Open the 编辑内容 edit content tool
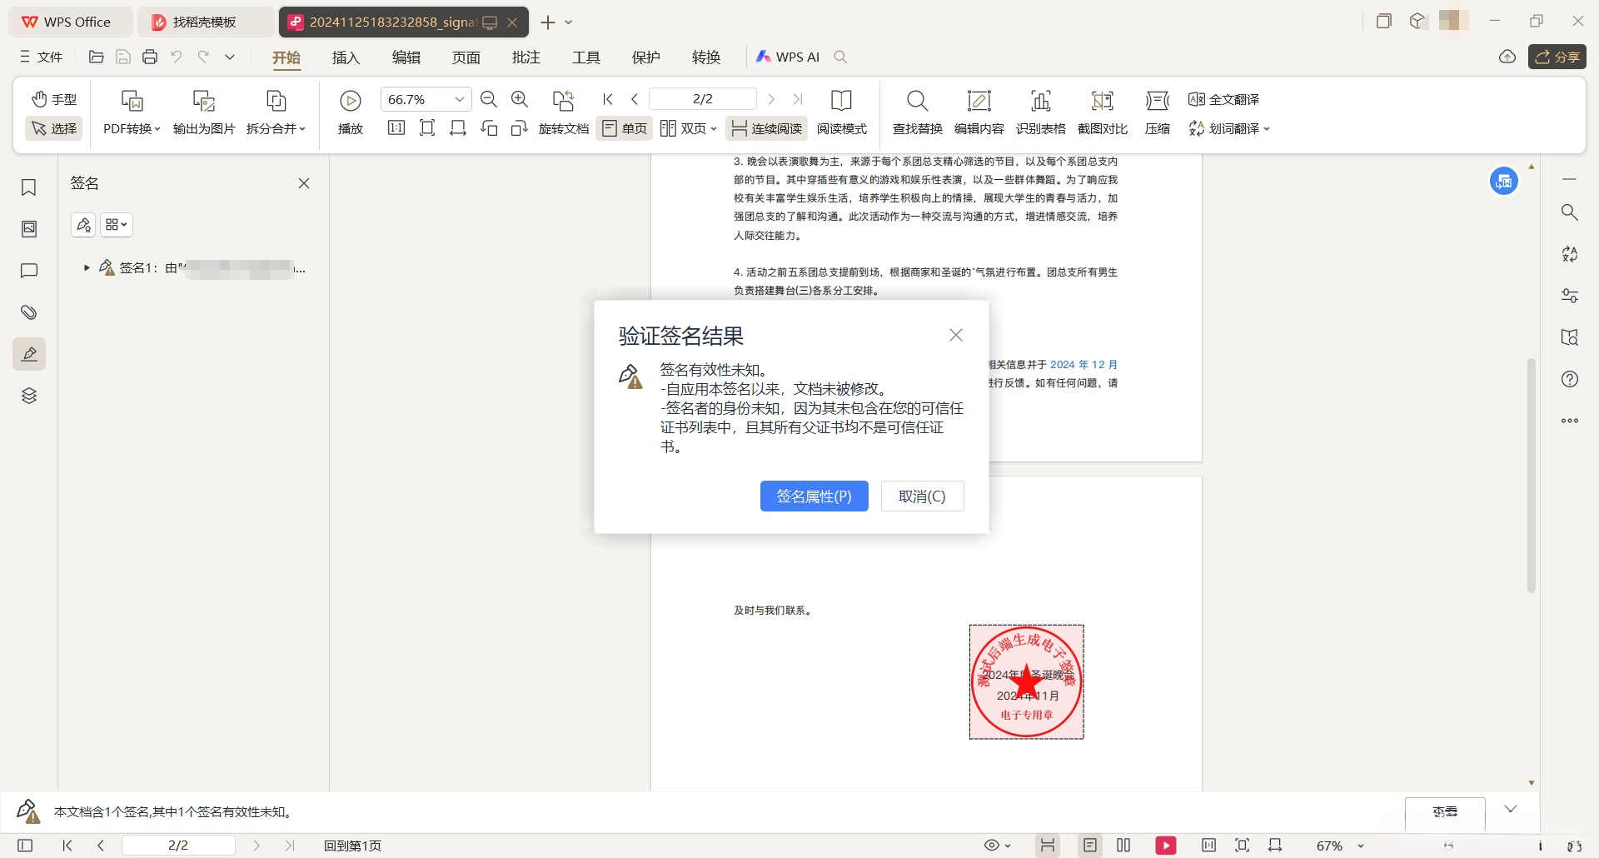The width and height of the screenshot is (1599, 858). coord(979,112)
